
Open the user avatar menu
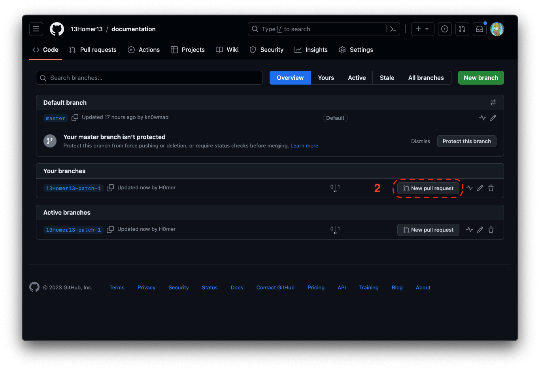[x=497, y=29]
